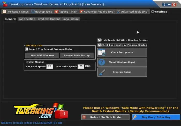Switch to the Backup Tools tab

42,12
